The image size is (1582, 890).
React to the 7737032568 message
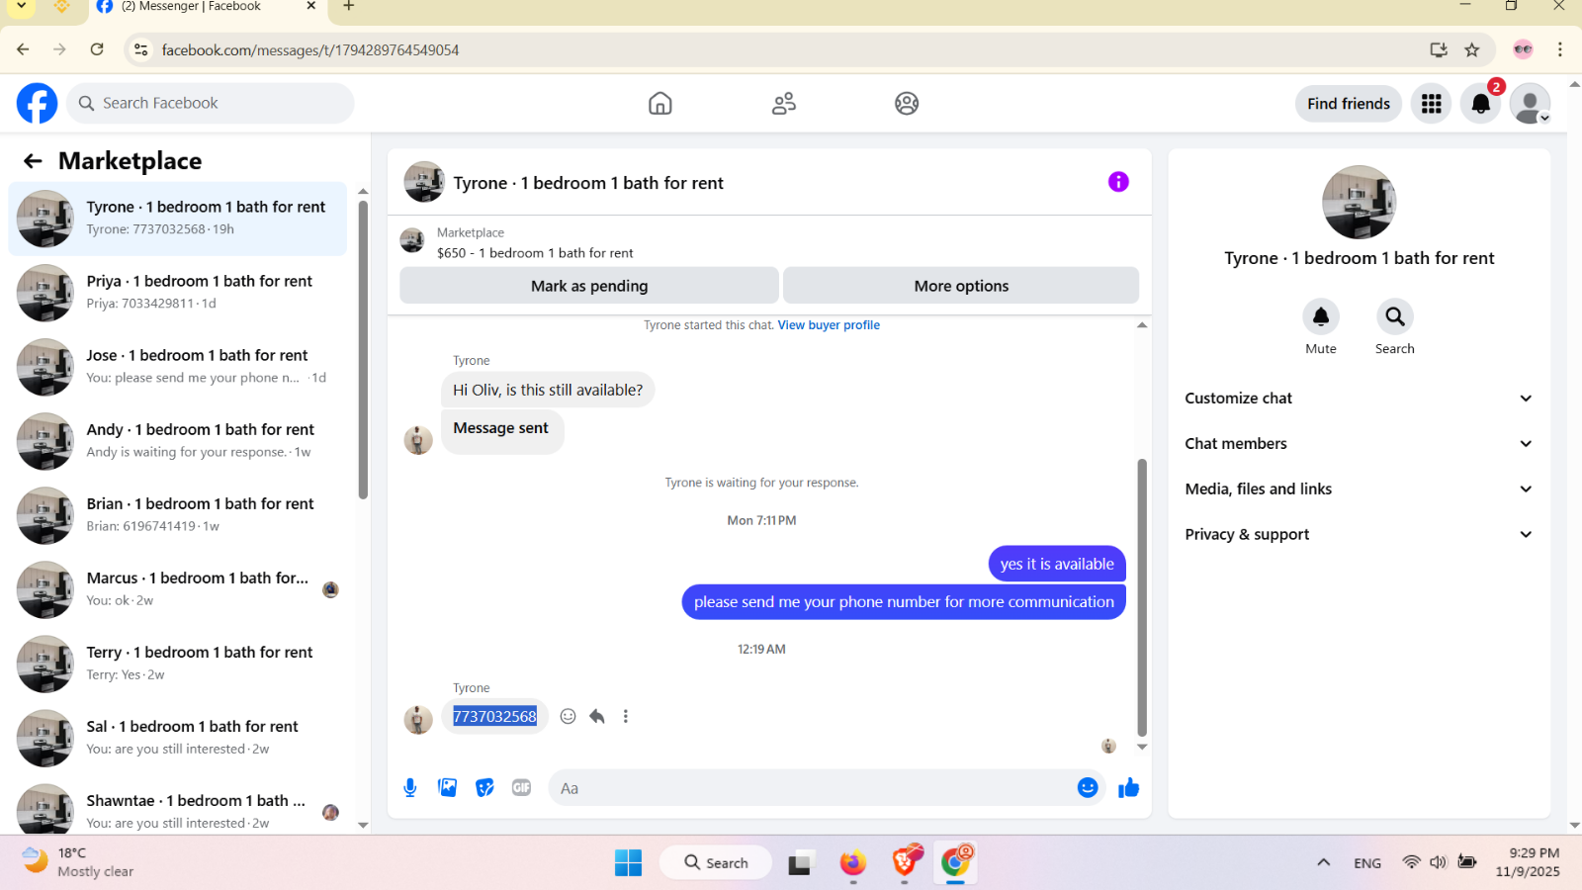[568, 716]
